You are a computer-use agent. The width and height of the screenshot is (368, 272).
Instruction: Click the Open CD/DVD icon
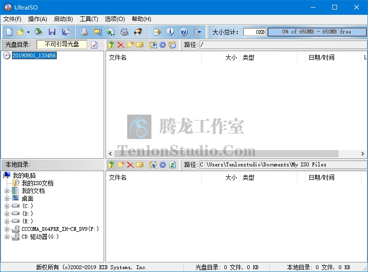coord(39,32)
